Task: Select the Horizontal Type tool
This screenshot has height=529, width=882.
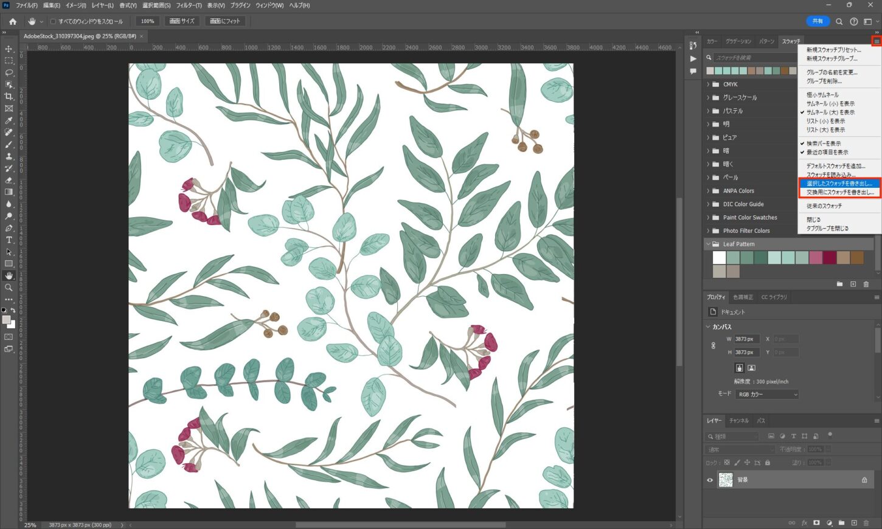Action: 9,240
